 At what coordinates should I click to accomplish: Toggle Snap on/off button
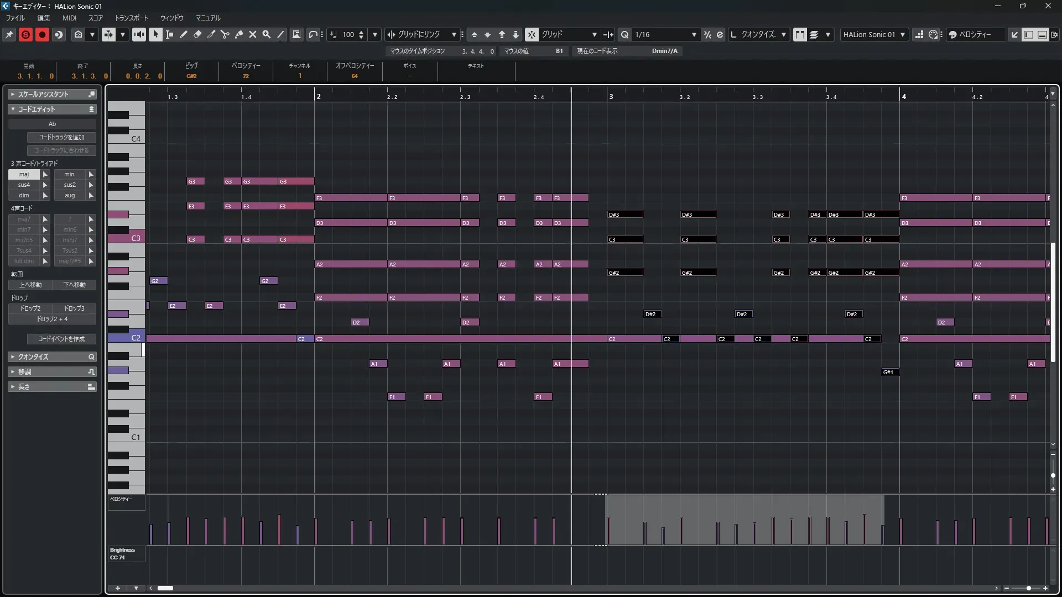(532, 34)
